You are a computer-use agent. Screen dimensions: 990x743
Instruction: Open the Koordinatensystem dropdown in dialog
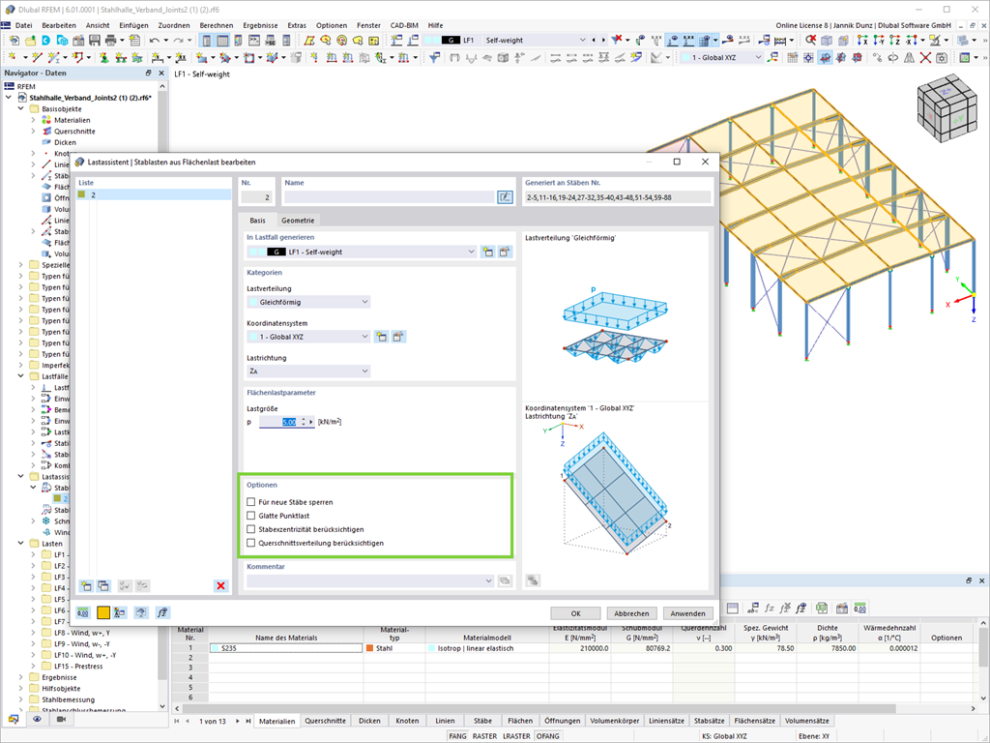(x=308, y=337)
